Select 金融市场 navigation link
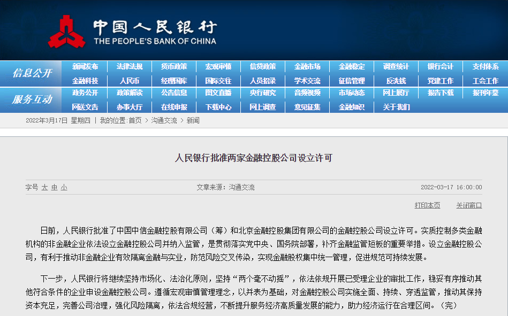This screenshot has width=508, height=316. point(307,67)
